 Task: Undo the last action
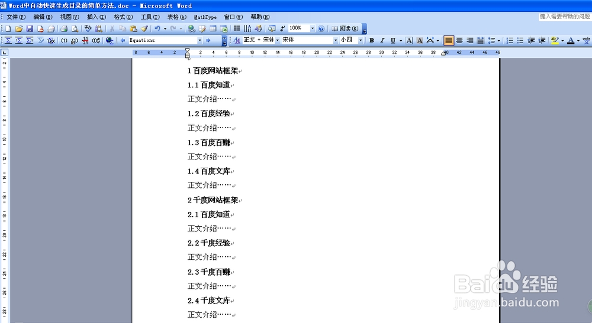pyautogui.click(x=157, y=28)
